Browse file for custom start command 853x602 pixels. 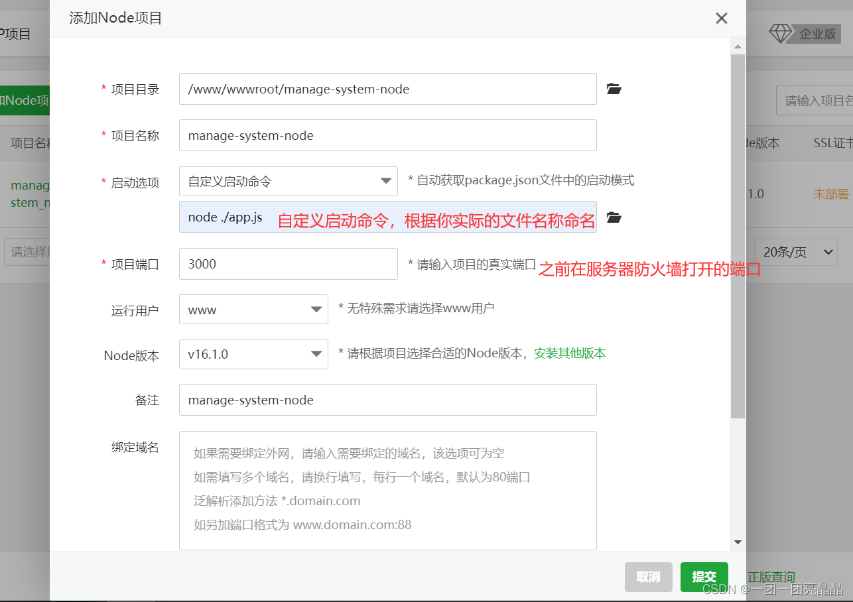(614, 217)
